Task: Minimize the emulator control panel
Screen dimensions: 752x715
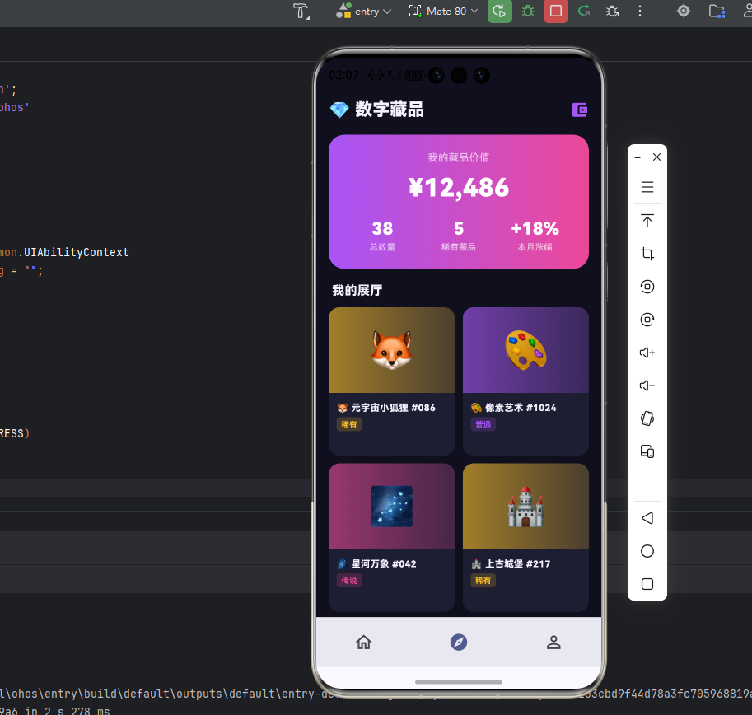Action: point(638,157)
